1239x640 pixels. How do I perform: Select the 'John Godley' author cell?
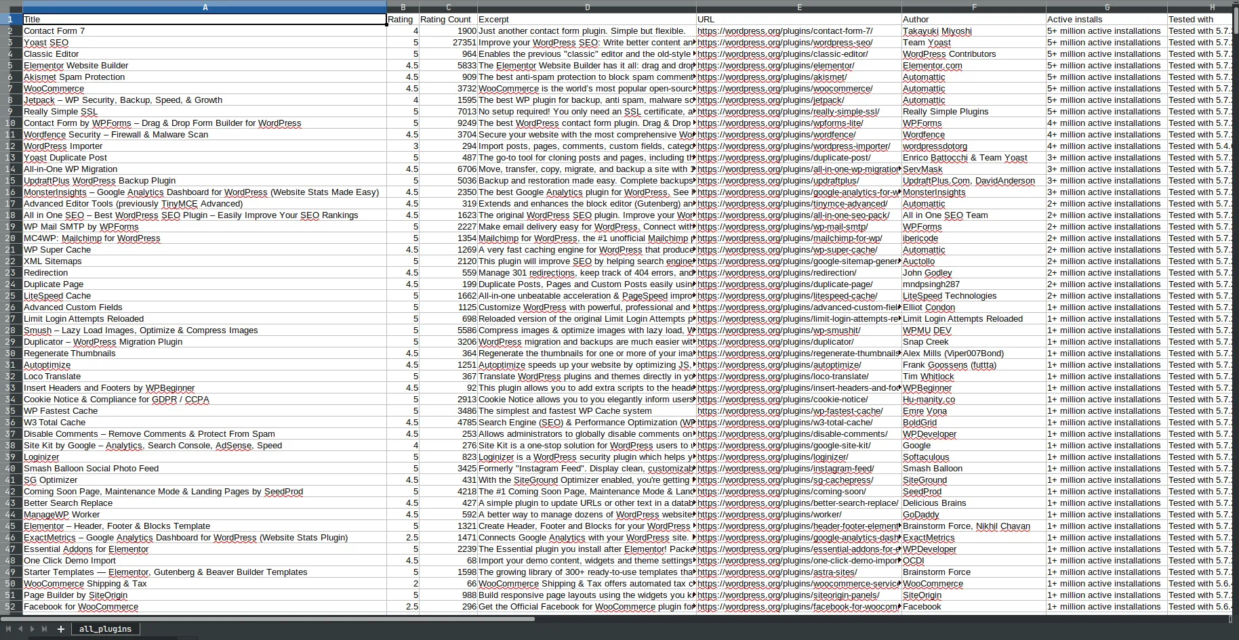(974, 273)
